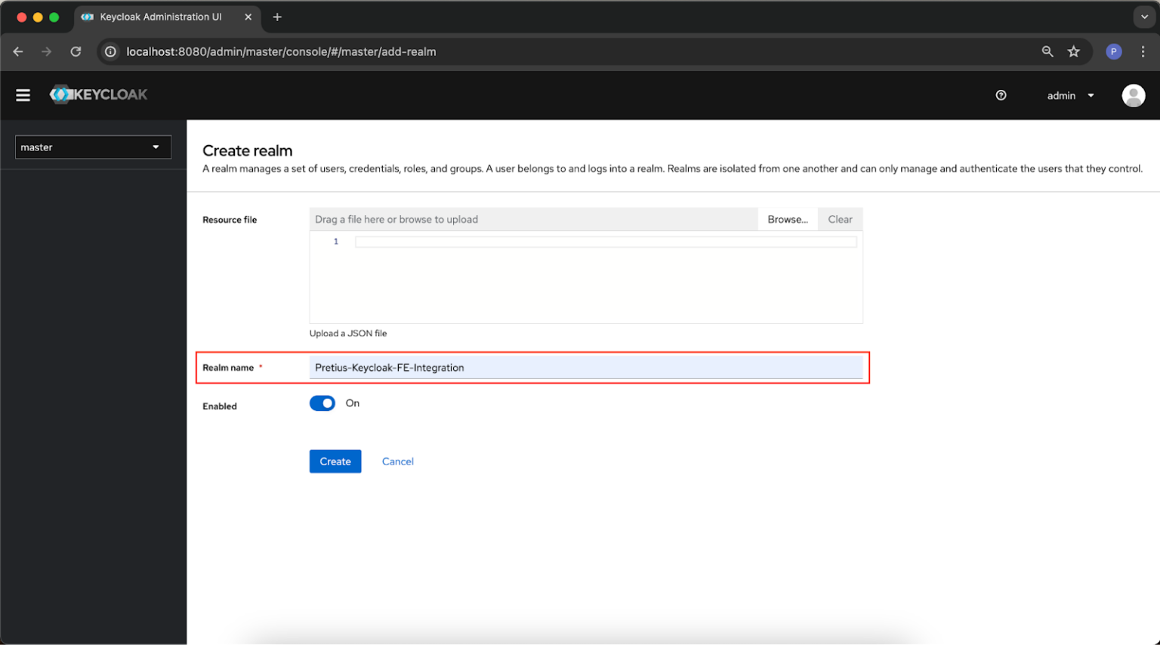Open the search magnifier in address bar
This screenshot has width=1160, height=645.
tap(1047, 51)
